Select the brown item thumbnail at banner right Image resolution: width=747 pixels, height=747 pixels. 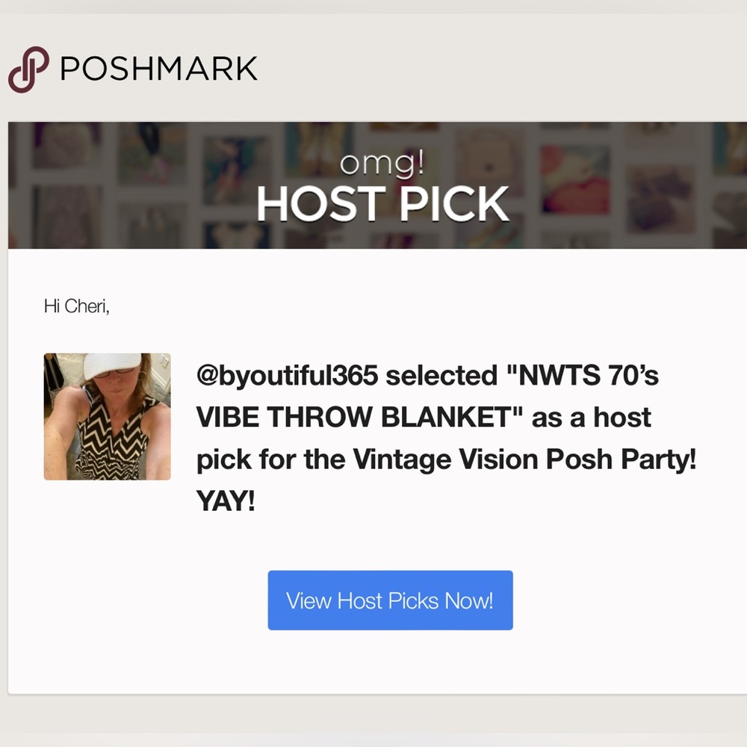point(660,199)
